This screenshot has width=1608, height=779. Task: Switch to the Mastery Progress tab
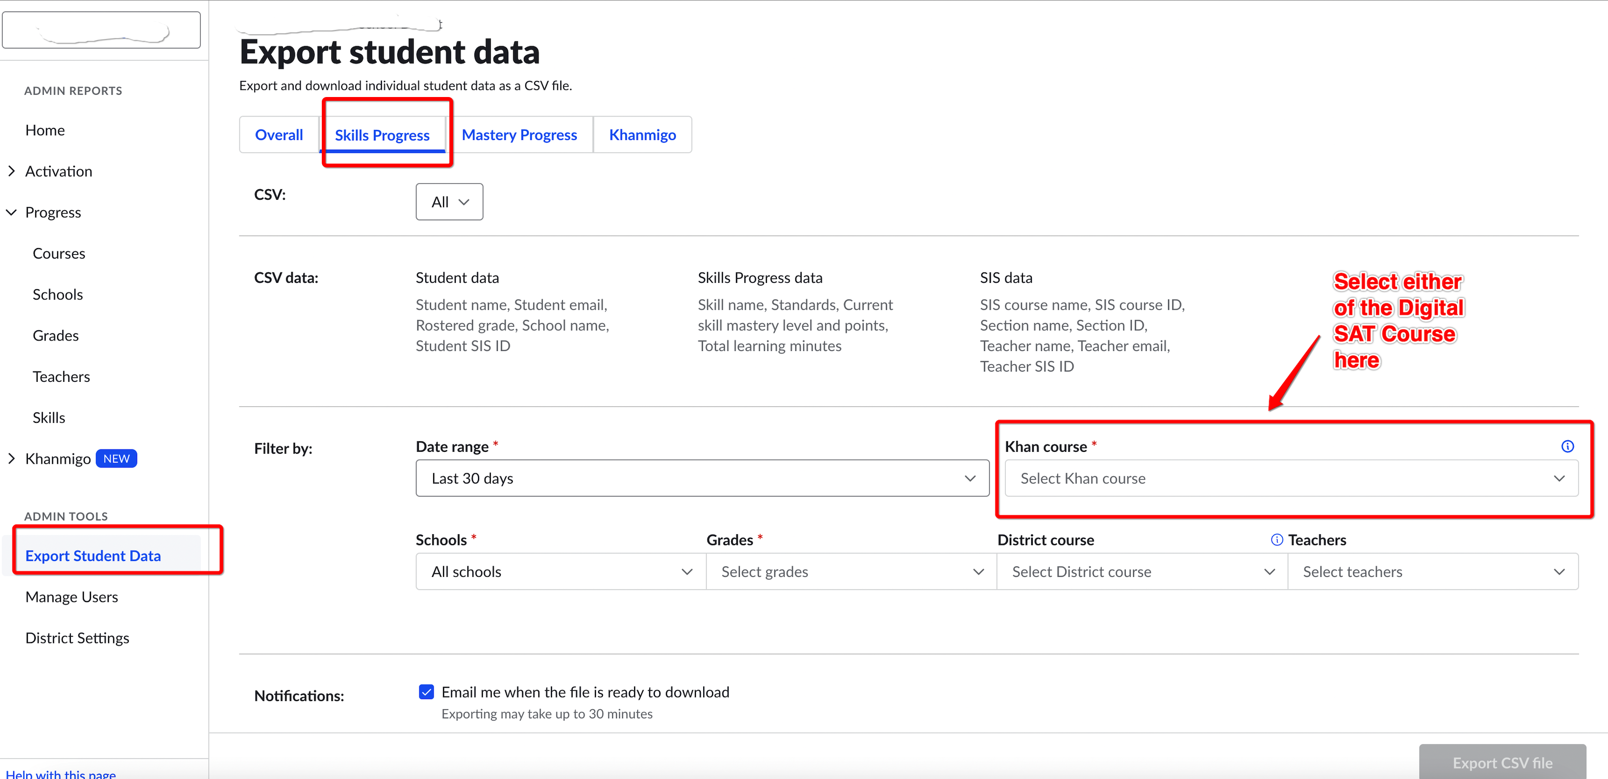click(519, 135)
